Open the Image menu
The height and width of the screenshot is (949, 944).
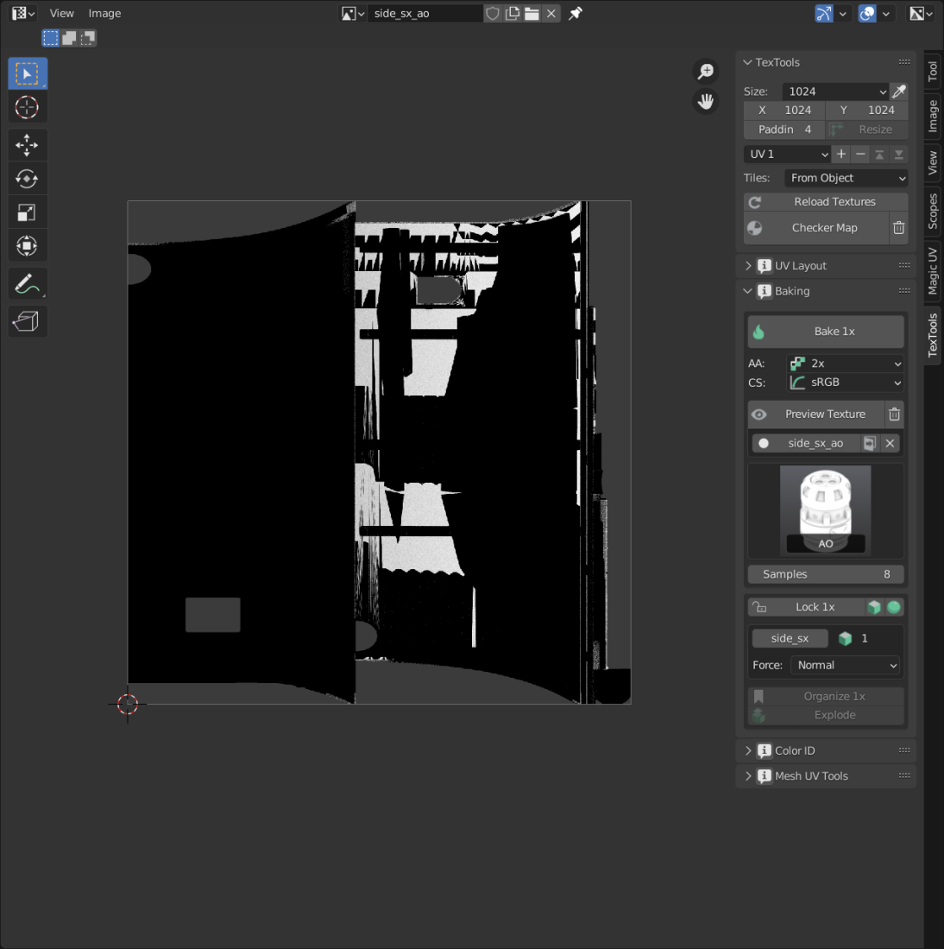point(104,13)
